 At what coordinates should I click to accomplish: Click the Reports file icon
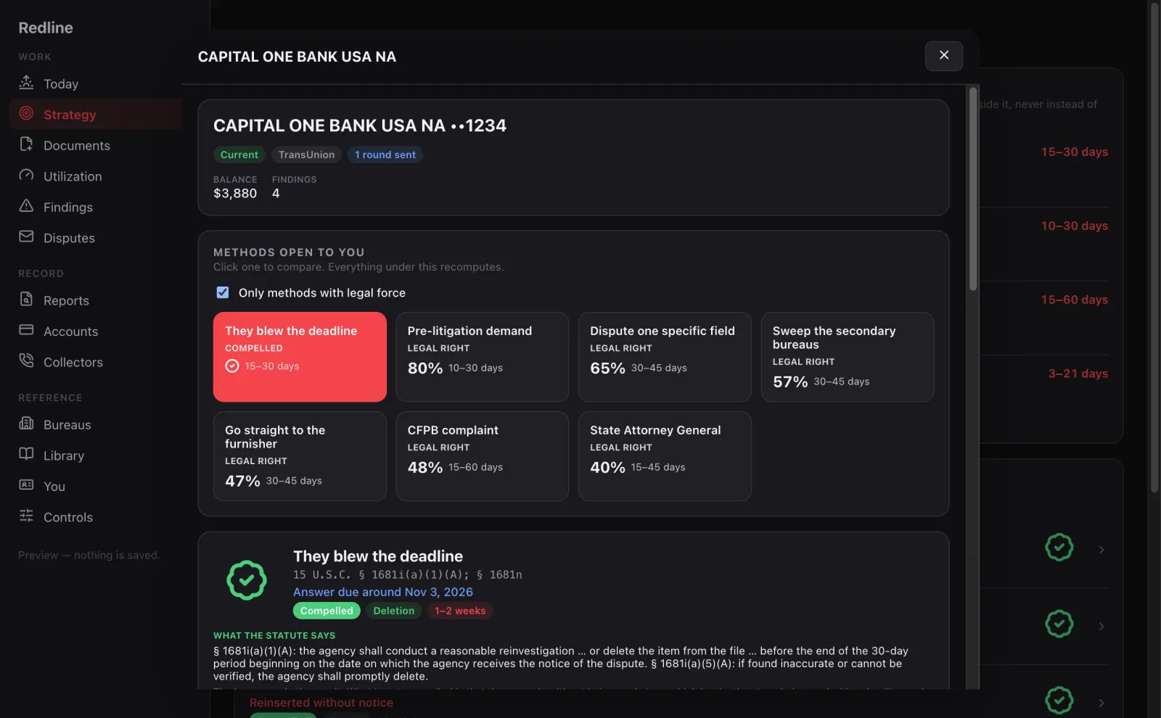pyautogui.click(x=26, y=300)
